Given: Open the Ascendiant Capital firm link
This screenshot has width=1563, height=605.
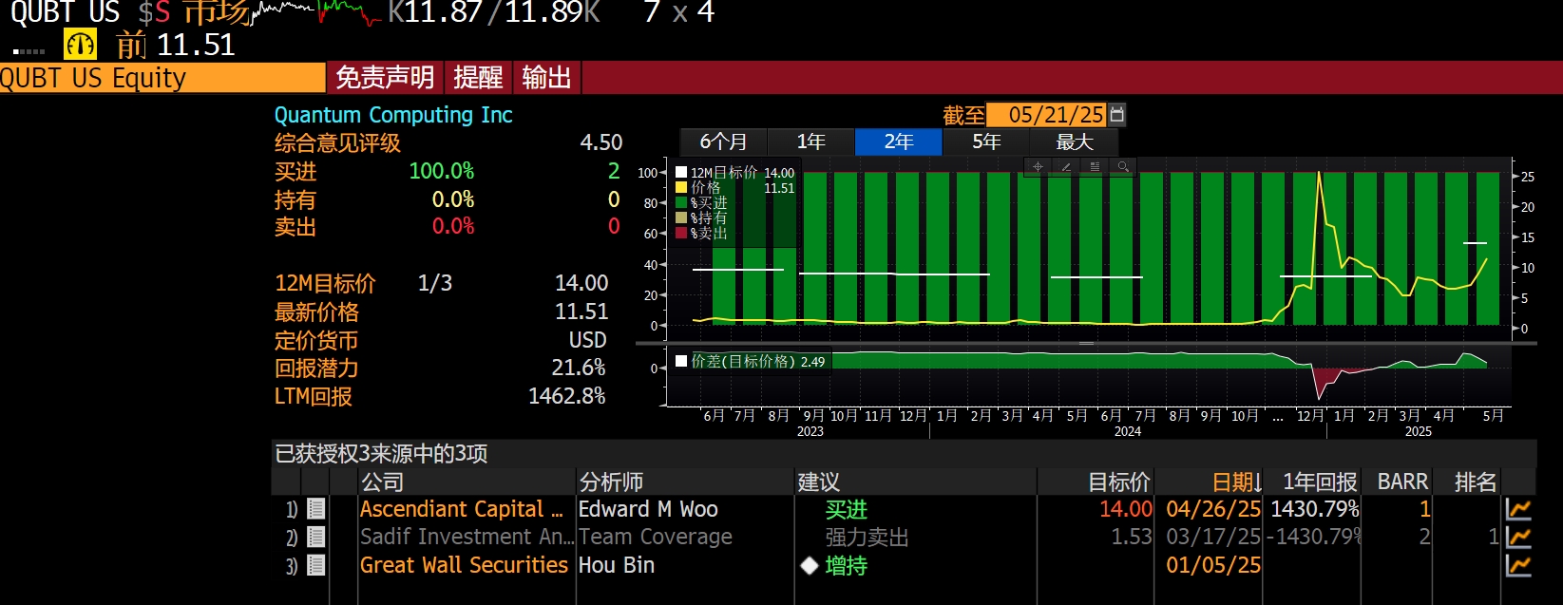Looking at the screenshot, I should (462, 509).
